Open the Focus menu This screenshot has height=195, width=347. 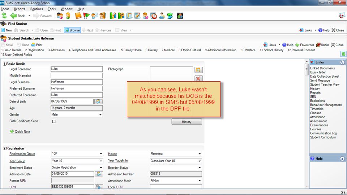[x=5, y=9]
